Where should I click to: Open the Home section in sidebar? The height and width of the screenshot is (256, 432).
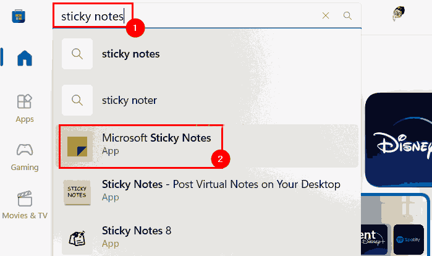(x=25, y=58)
